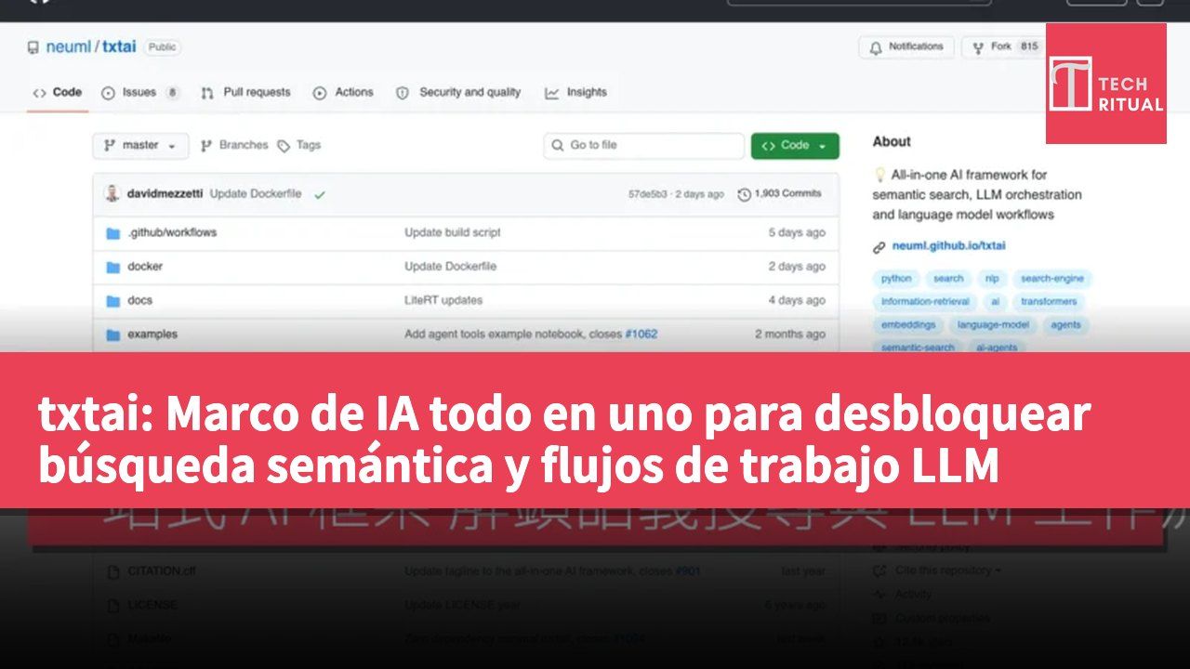
Task: Open the examples folder
Action: [x=152, y=334]
